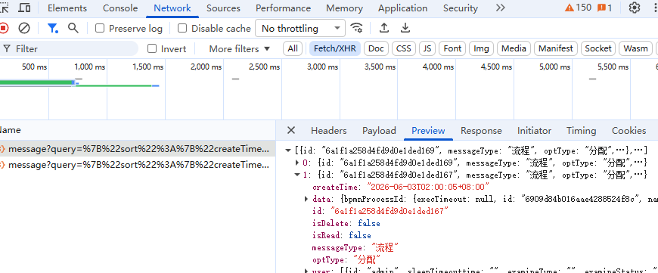Export HAR download icon
The width and height of the screenshot is (658, 273).
tap(405, 28)
